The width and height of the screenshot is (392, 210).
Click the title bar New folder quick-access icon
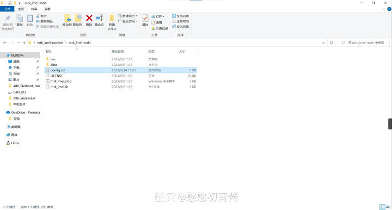click(x=15, y=3)
